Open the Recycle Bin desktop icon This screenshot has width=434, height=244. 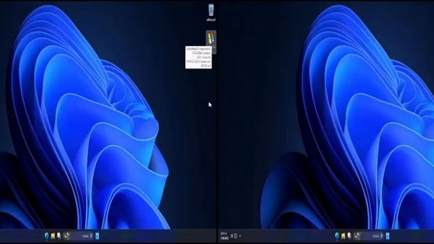point(211,13)
